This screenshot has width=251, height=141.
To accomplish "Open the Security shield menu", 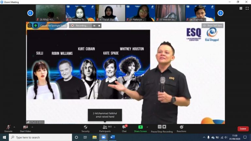I will click(x=85, y=128).
